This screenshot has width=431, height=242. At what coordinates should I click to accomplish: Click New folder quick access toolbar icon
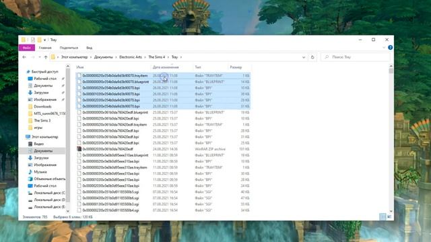(x=40, y=40)
